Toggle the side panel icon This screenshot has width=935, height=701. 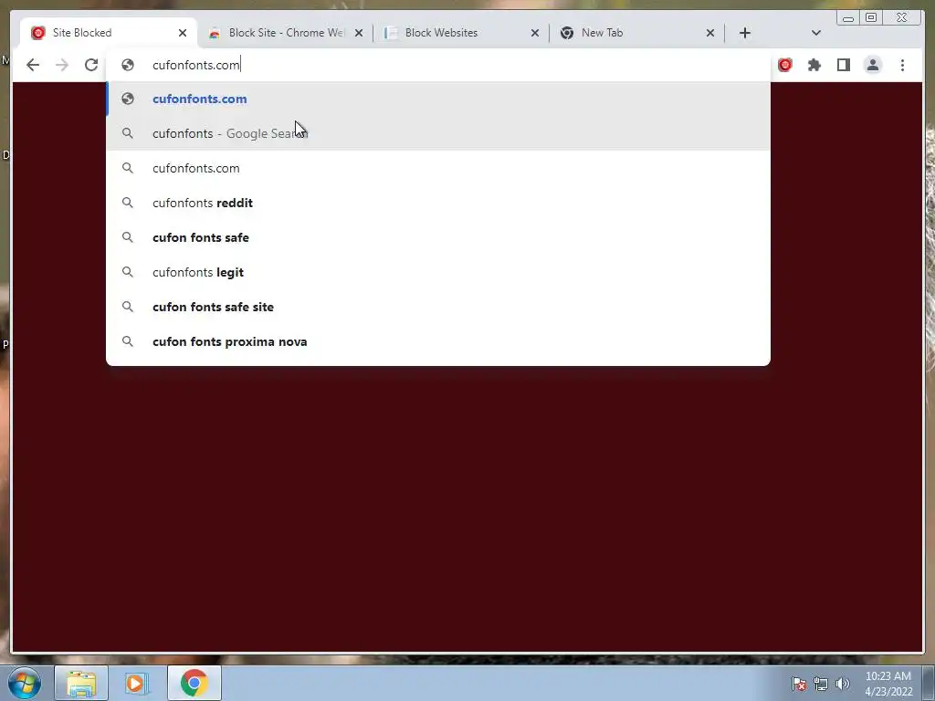point(843,65)
